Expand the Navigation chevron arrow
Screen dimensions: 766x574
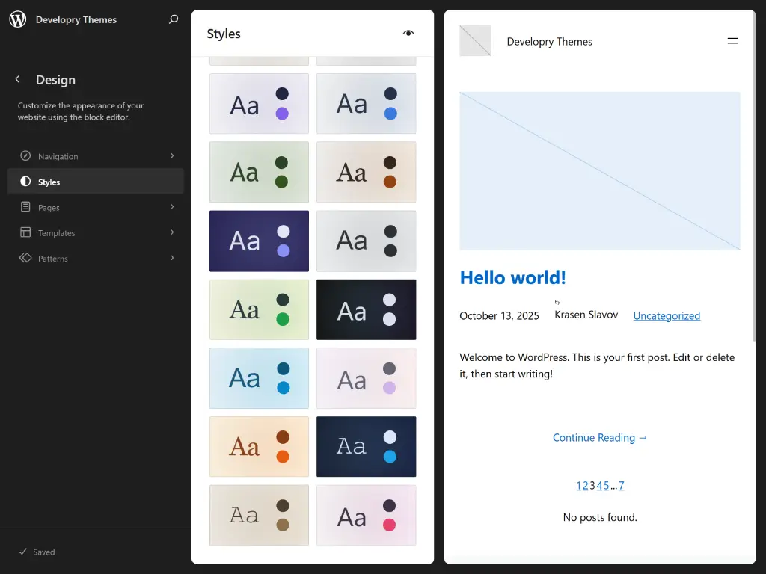point(172,156)
